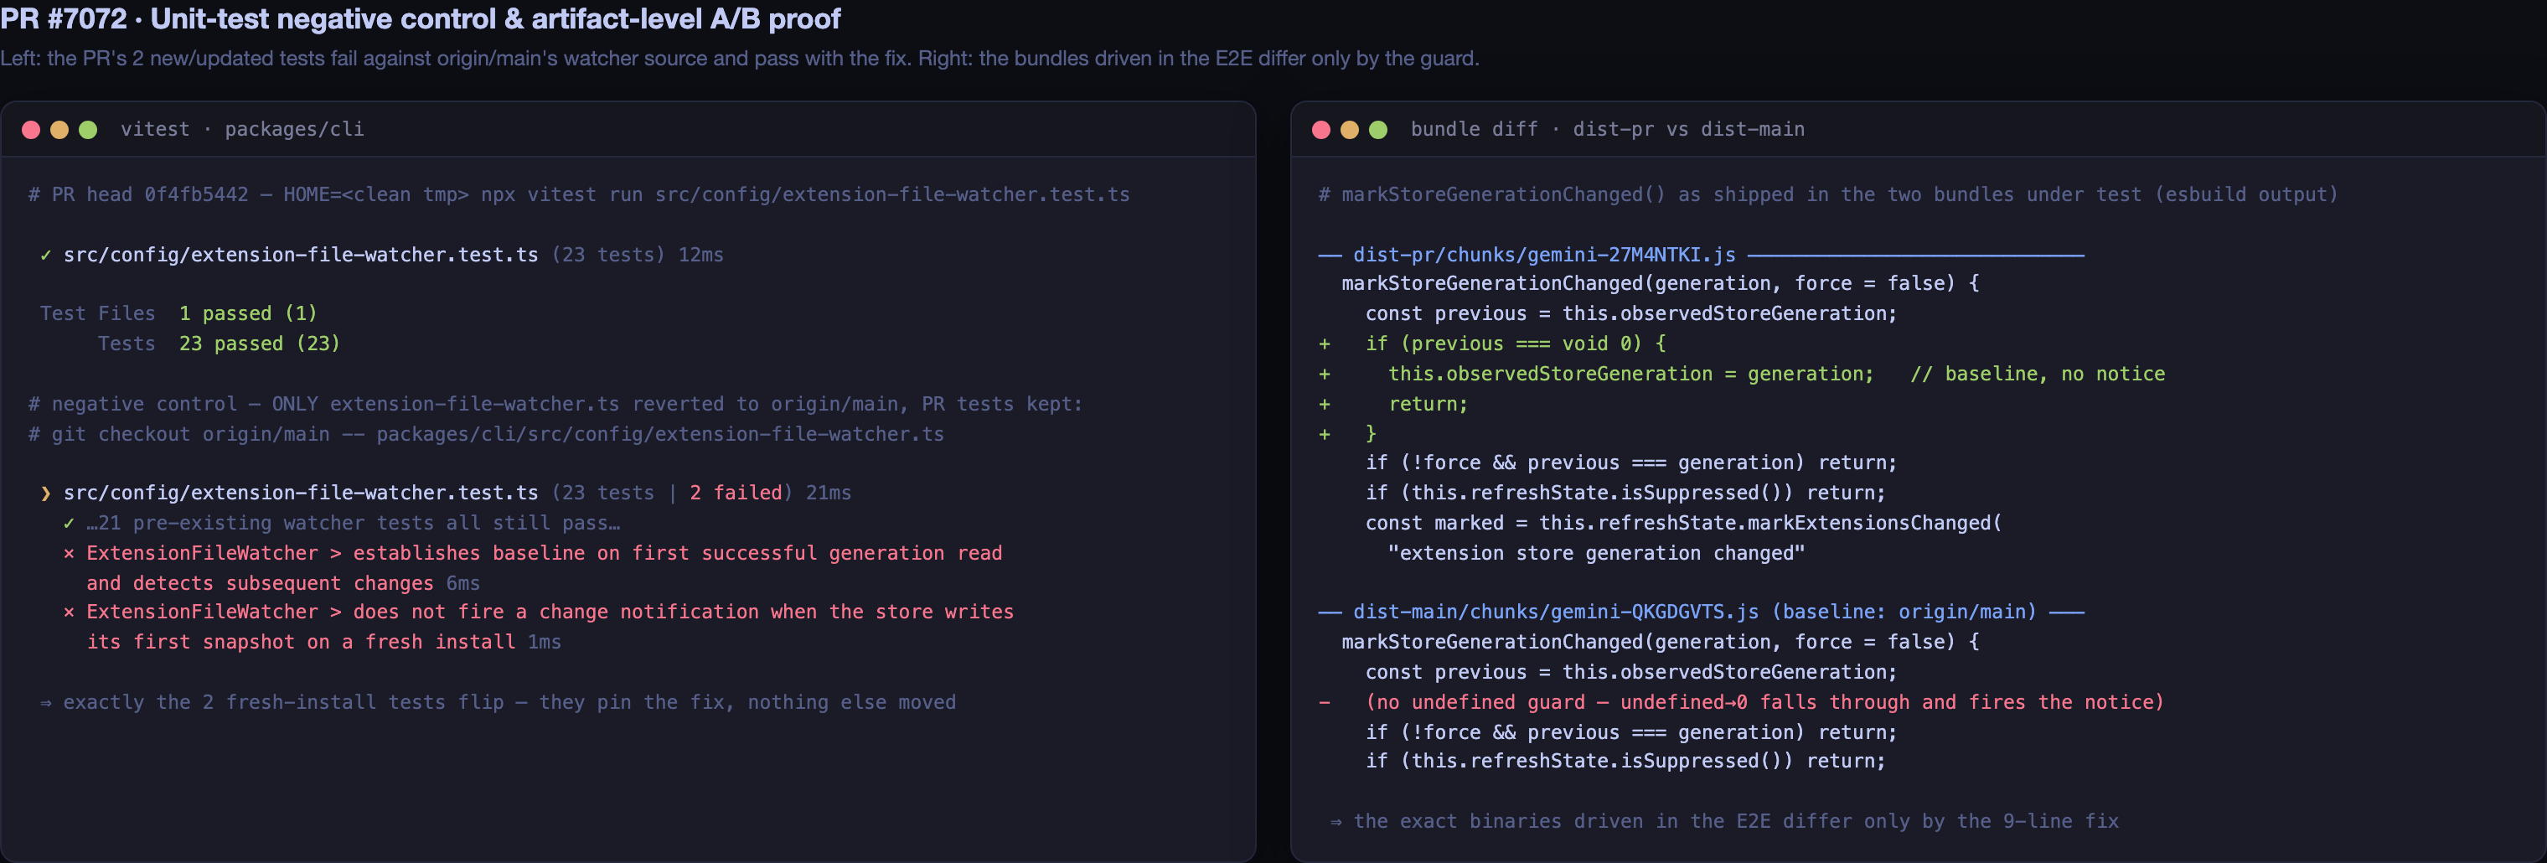Image resolution: width=2547 pixels, height=863 pixels.
Task: Click the plus marker beside the added closing brace
Action: 1324,434
